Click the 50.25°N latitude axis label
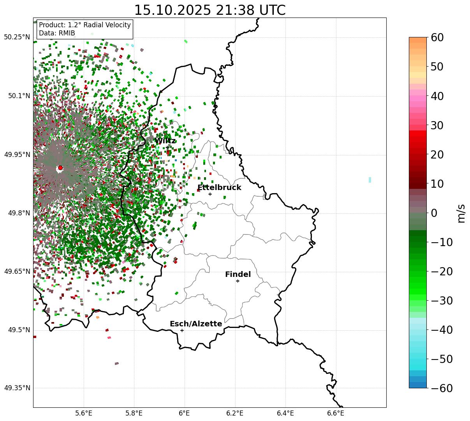This screenshot has height=421, width=470. coord(17,37)
